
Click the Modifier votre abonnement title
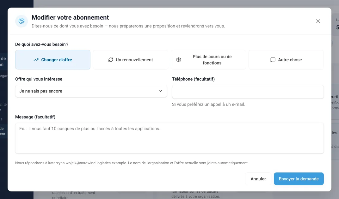point(70,17)
